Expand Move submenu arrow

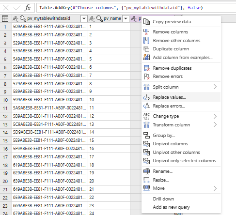(215, 188)
